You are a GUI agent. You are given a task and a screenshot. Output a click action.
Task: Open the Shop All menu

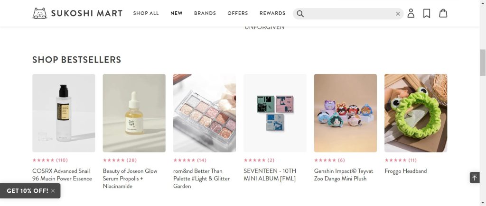tap(146, 13)
